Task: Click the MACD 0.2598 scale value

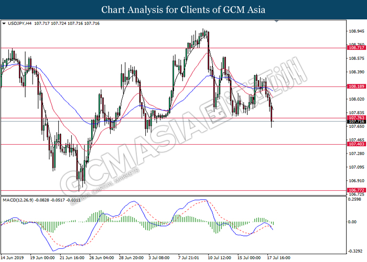Action: (354, 199)
